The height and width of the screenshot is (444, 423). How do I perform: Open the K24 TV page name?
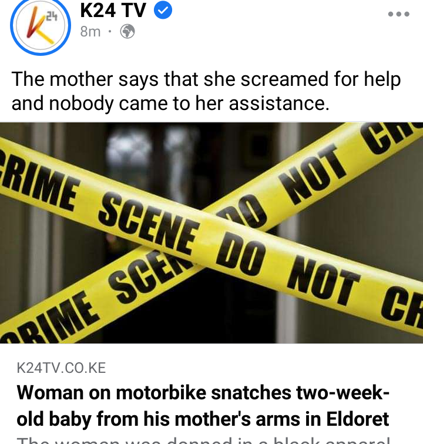[113, 10]
